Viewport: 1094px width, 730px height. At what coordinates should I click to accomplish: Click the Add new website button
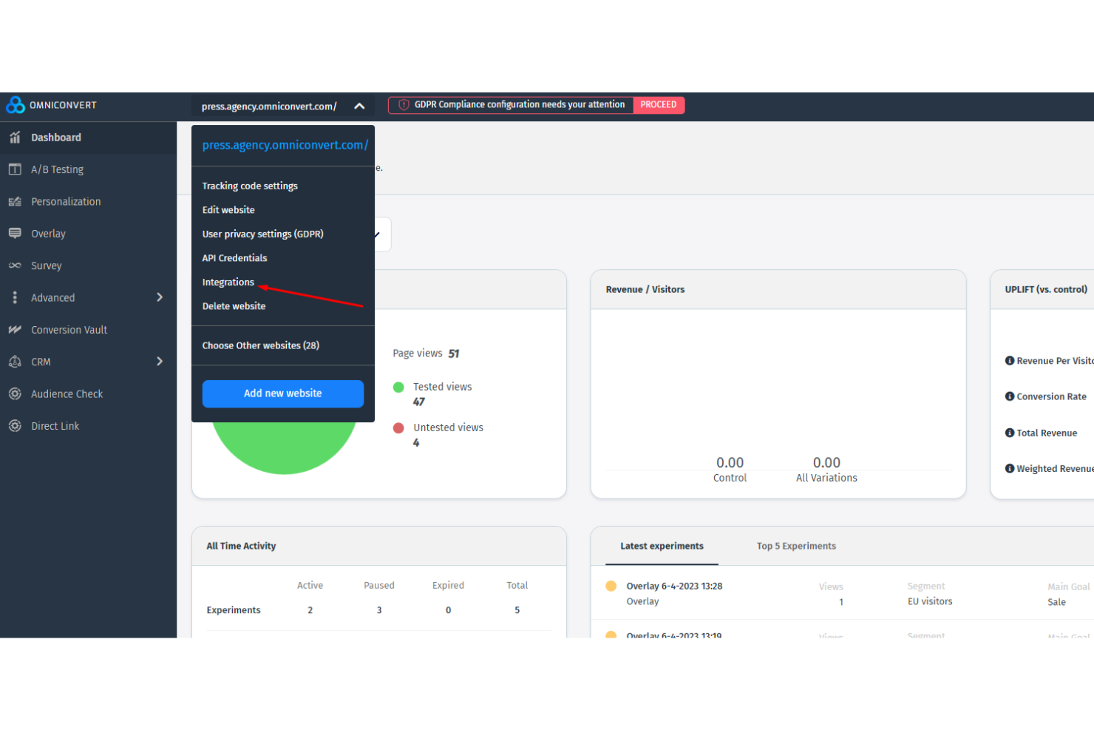click(282, 393)
